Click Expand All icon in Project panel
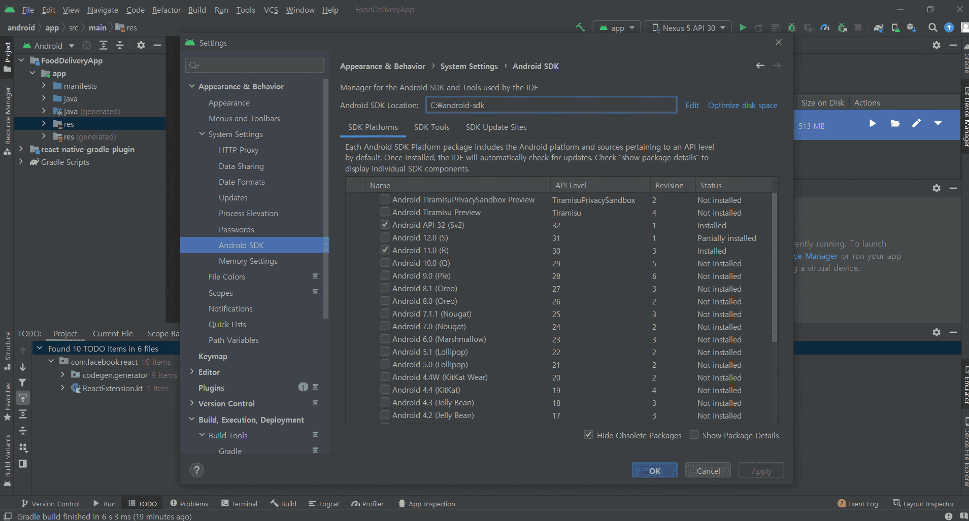Viewport: 969px width, 521px height. tap(104, 45)
